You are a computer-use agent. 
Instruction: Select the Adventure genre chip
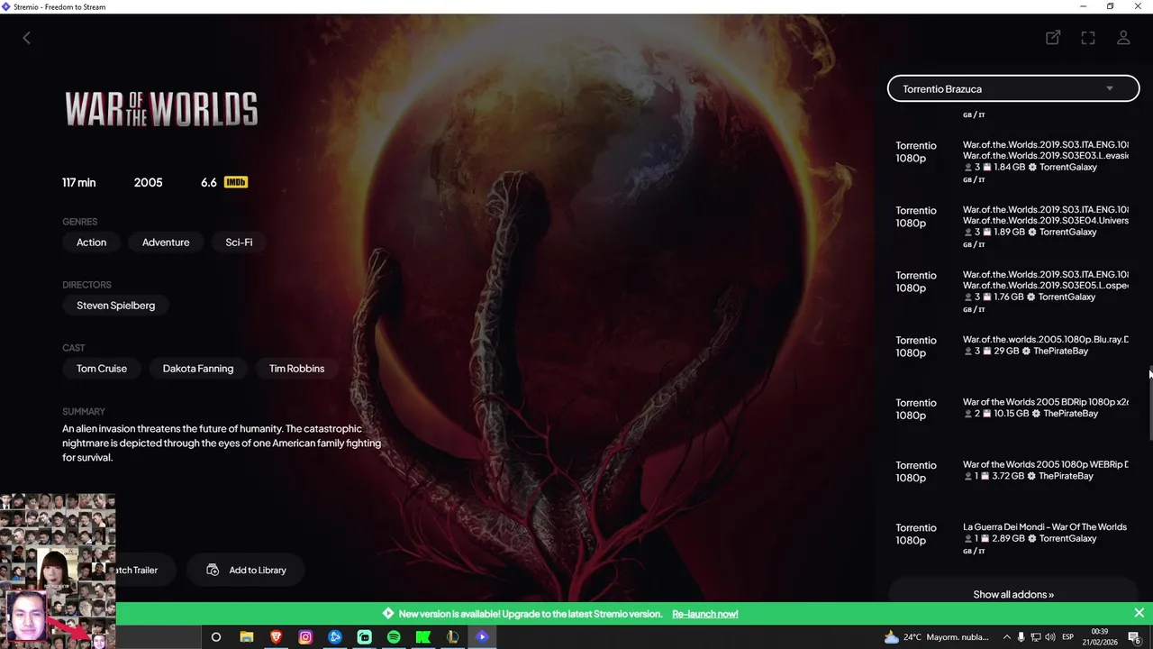click(x=166, y=242)
